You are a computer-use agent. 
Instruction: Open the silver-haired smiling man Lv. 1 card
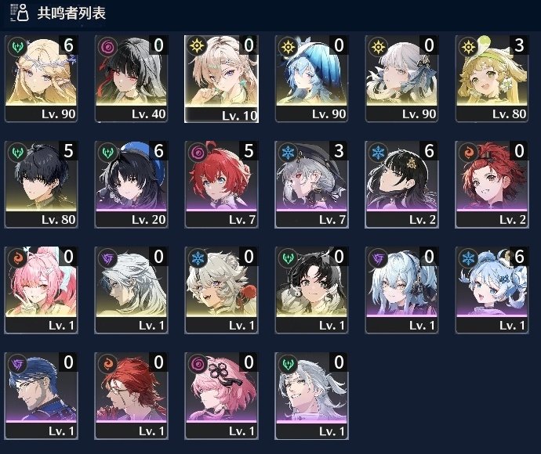tap(311, 396)
